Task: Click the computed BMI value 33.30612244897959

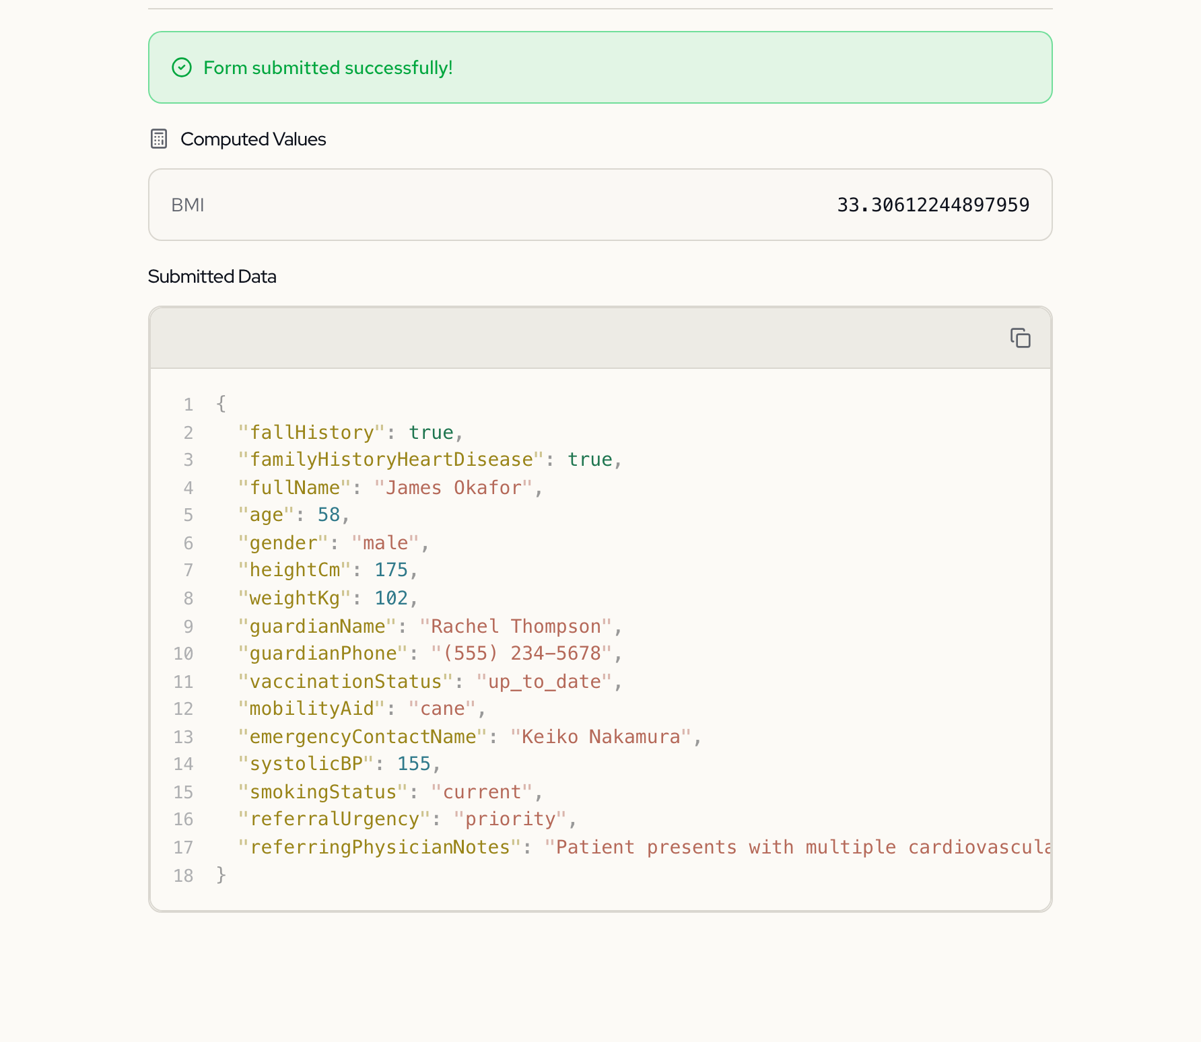Action: tap(932, 205)
